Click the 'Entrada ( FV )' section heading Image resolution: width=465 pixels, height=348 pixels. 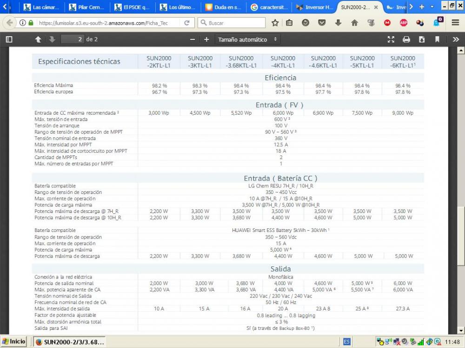click(x=279, y=105)
